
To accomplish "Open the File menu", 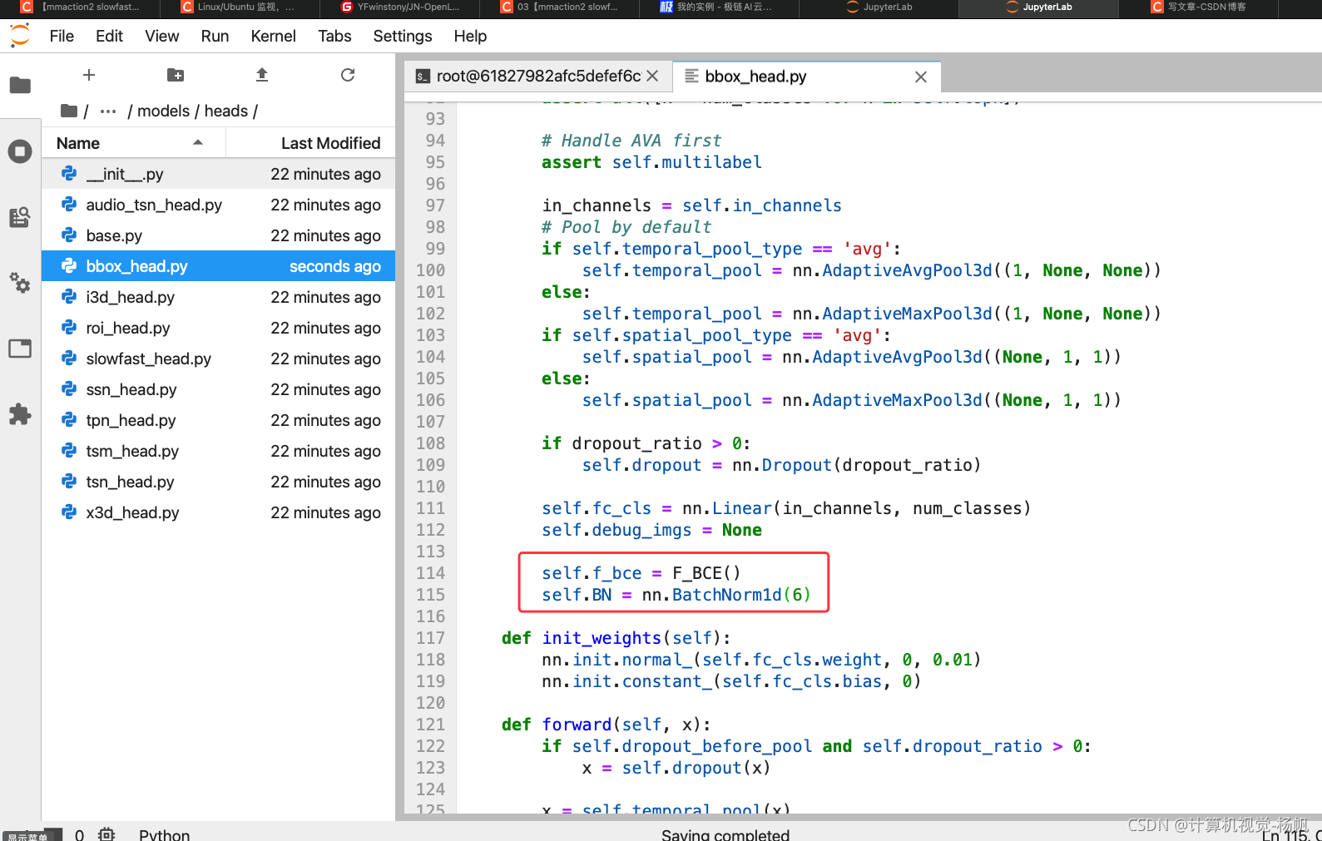I will click(x=62, y=36).
